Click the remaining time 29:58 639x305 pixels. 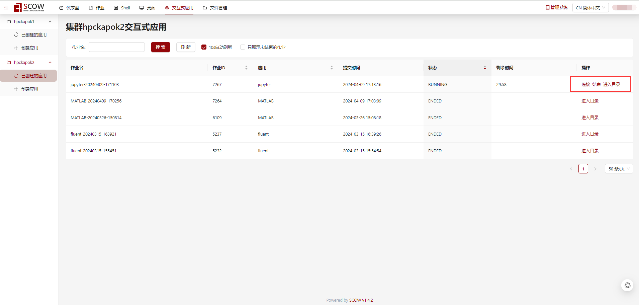tap(501, 84)
